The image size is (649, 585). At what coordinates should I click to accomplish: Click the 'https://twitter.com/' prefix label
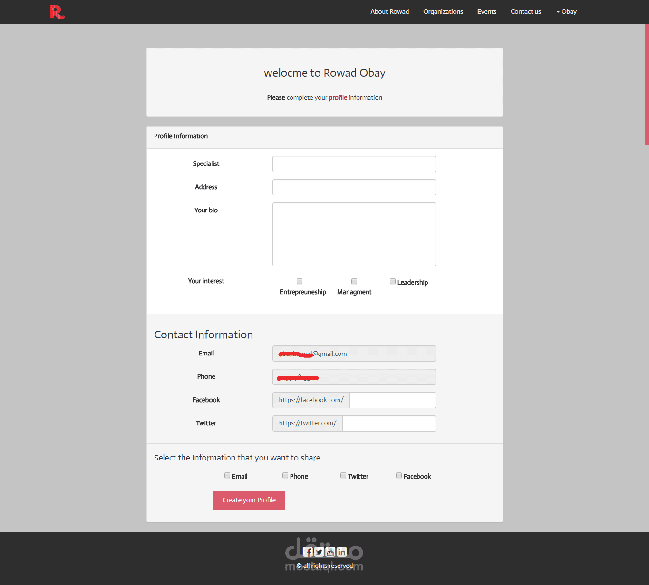pos(308,423)
